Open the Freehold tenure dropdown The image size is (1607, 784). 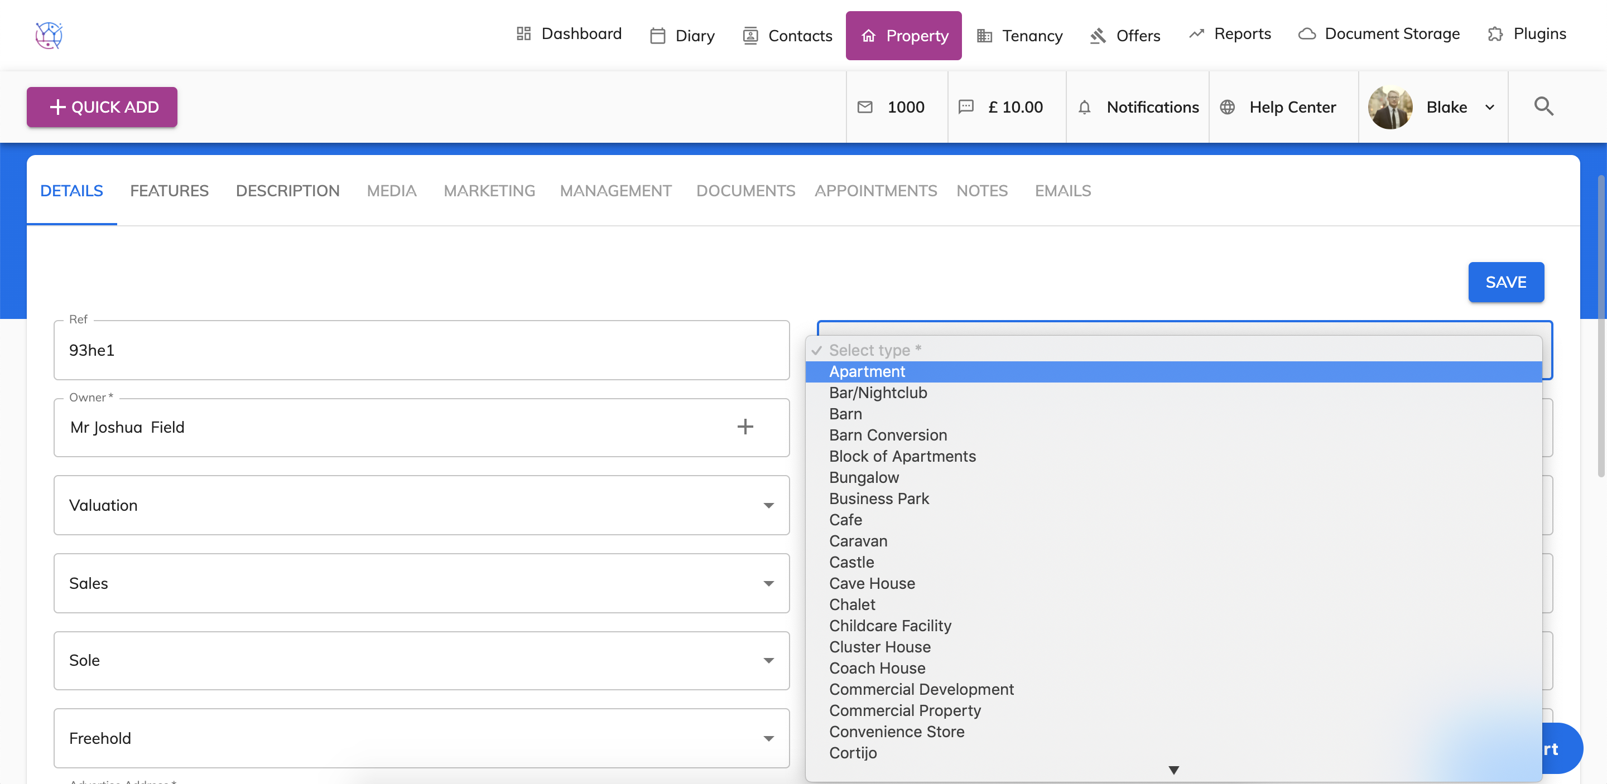[x=768, y=738]
